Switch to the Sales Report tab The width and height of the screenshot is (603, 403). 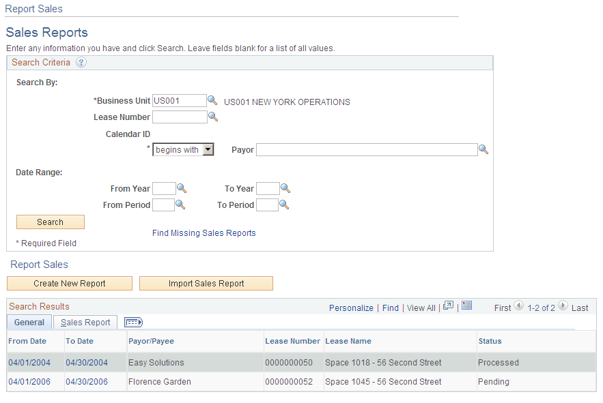[x=85, y=322]
